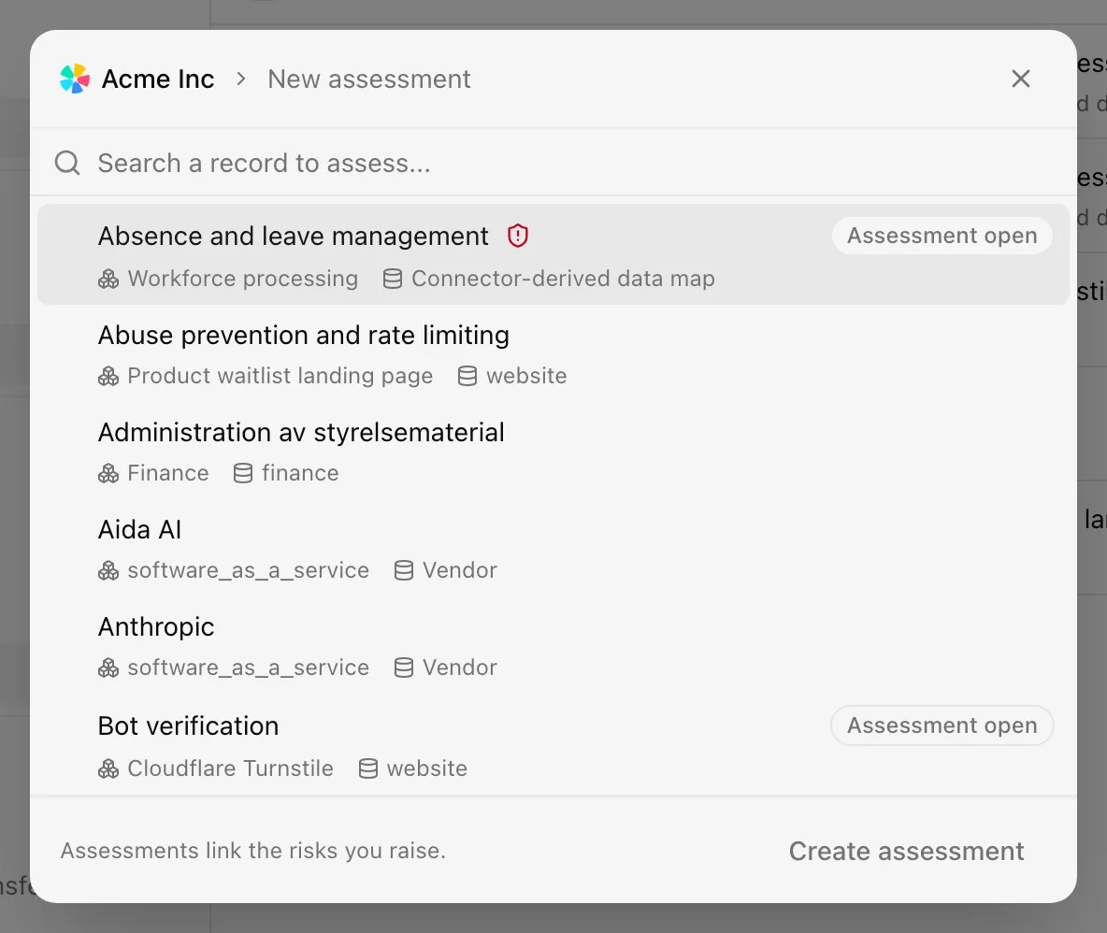Click 'Connector-derived data map' label
The width and height of the screenshot is (1107, 933).
563,279
